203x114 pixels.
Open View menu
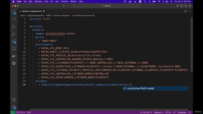point(46,1)
